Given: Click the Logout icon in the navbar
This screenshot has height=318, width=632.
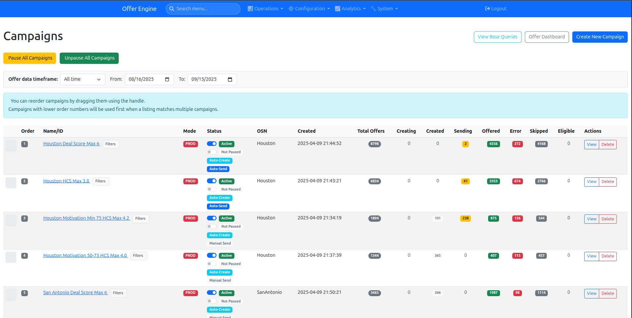Looking at the screenshot, I should [x=487, y=9].
